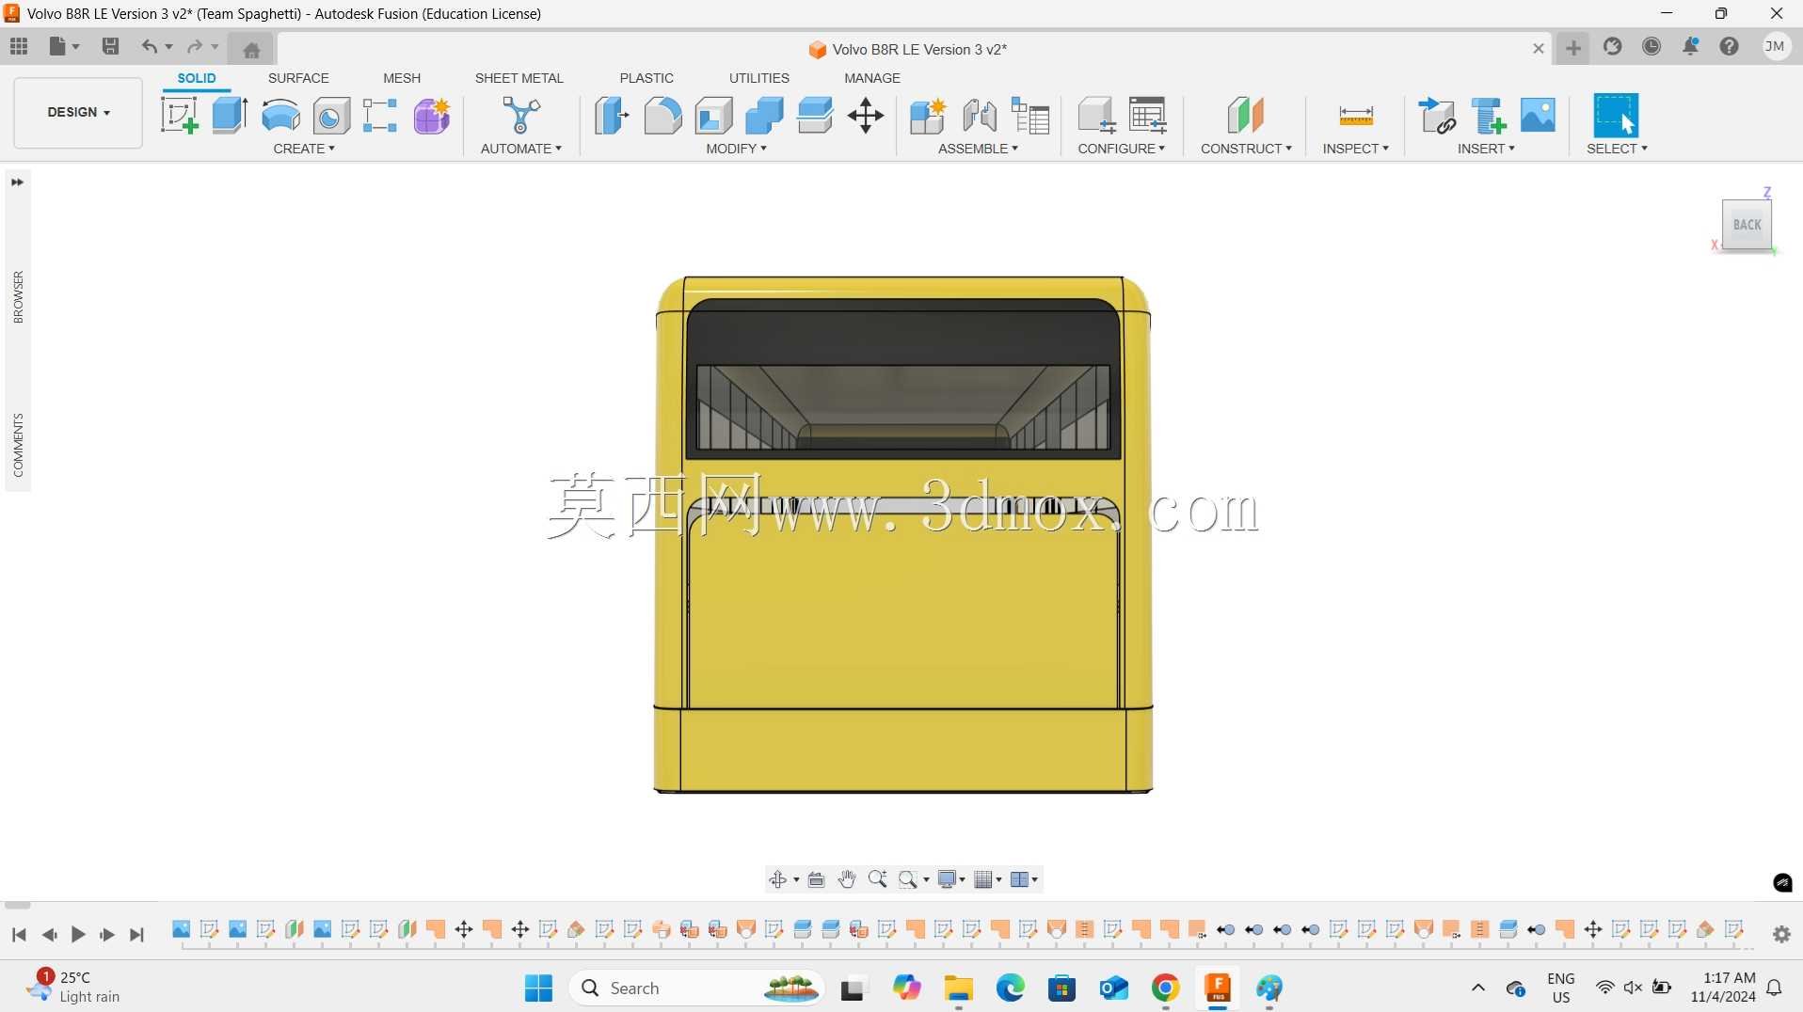Open the Windows Start menu
This screenshot has height=1012, width=1803.
click(x=539, y=988)
